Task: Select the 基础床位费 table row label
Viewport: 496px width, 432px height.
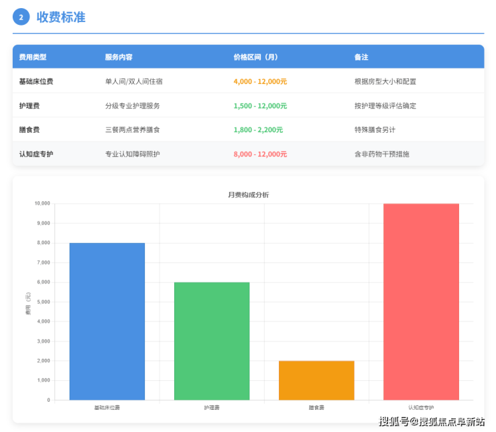Action: 36,81
